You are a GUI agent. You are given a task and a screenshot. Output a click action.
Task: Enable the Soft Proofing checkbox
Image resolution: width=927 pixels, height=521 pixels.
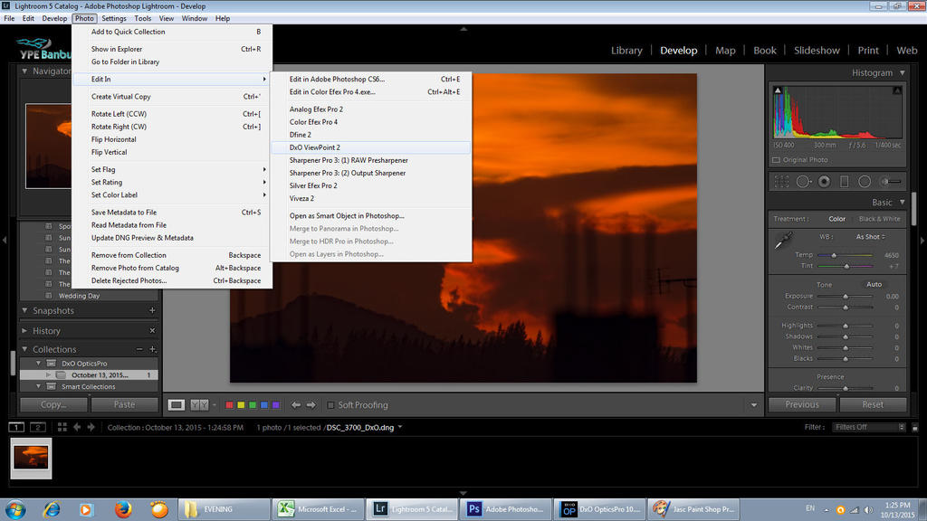[x=331, y=405]
